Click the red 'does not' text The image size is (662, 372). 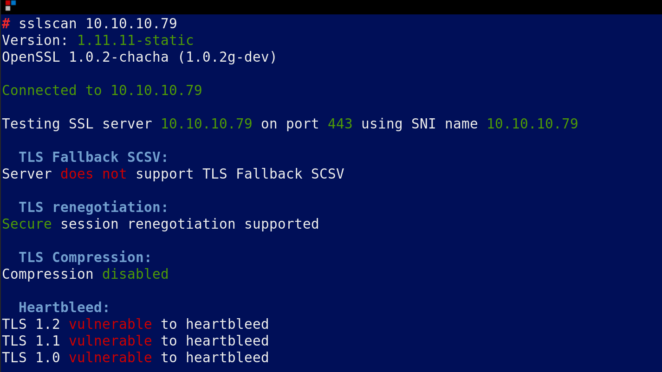94,174
